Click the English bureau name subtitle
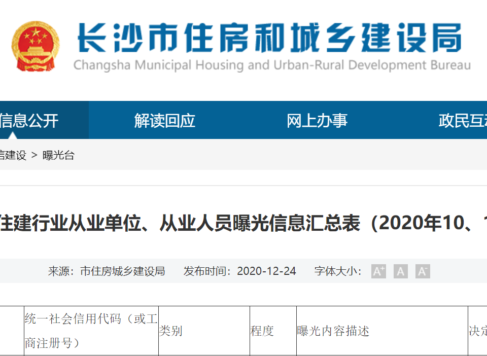Image resolution: width=487 pixels, height=356 pixels. (272, 65)
